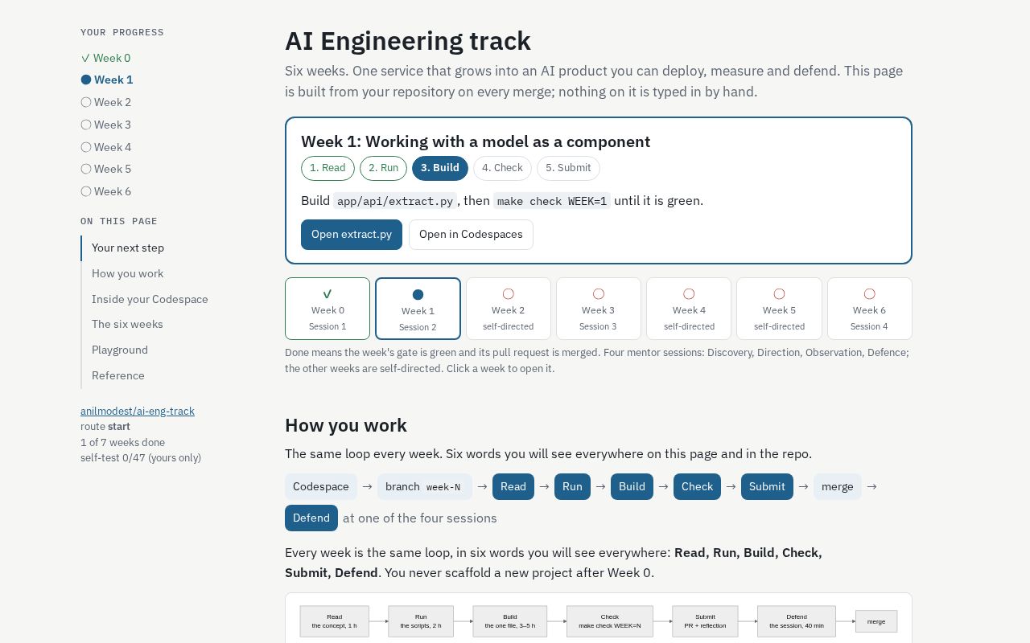Open Week 5 in progress sidebar
1030x643 pixels.
(x=106, y=169)
